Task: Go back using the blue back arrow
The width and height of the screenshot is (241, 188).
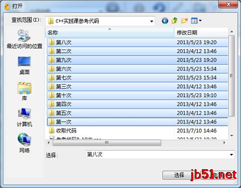Action: (165, 21)
